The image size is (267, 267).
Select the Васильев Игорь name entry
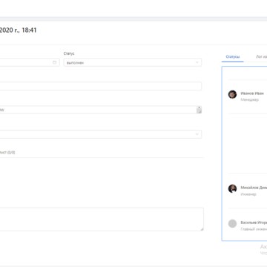pyautogui.click(x=254, y=222)
